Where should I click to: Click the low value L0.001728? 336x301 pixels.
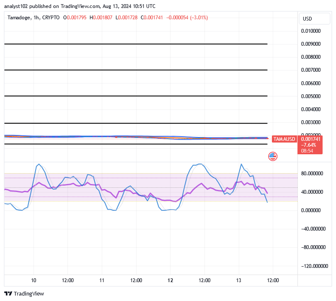(x=127, y=18)
